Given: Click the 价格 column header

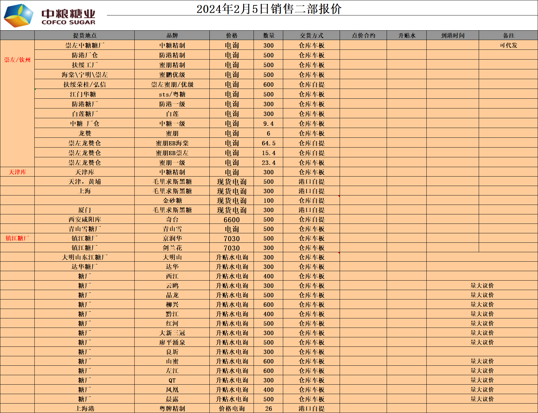Looking at the screenshot, I should pyautogui.click(x=231, y=35).
